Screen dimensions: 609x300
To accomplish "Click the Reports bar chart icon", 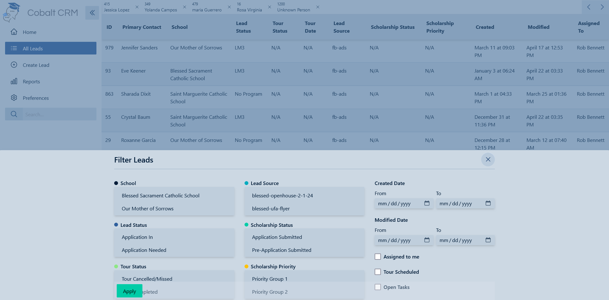I will 14,81.
